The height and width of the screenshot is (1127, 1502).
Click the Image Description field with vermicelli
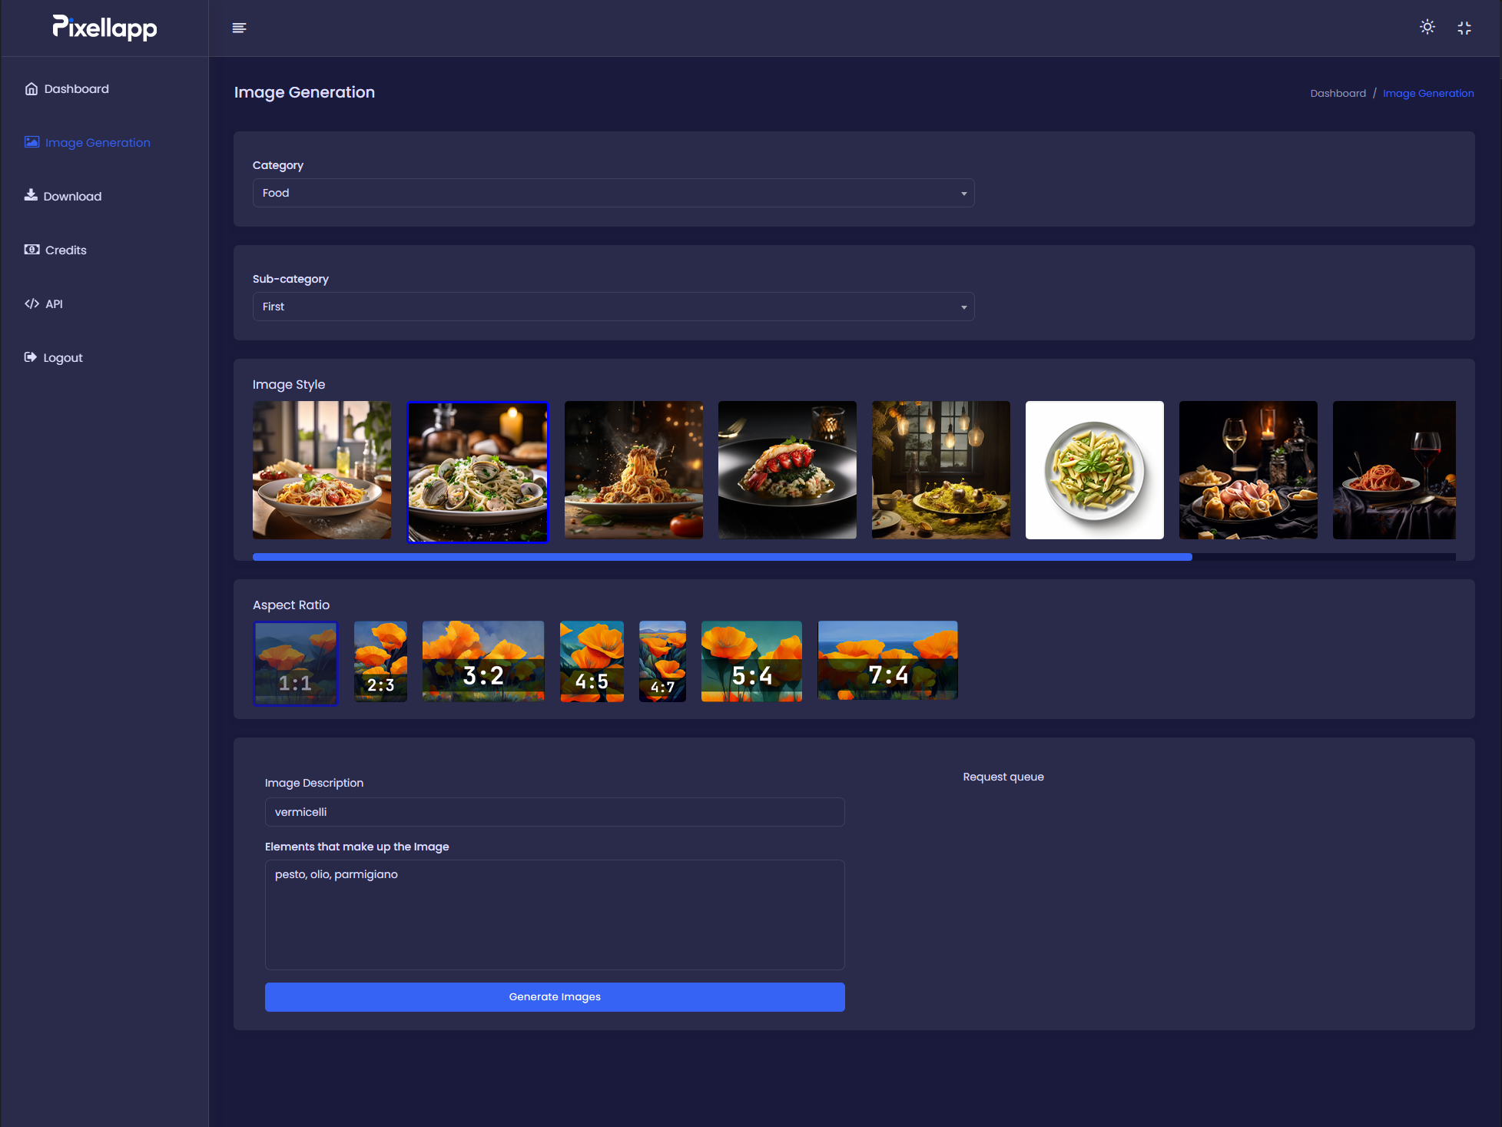(x=555, y=812)
